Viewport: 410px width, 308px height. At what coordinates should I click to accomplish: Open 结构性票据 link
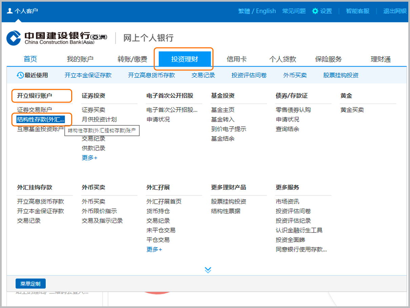226,211
